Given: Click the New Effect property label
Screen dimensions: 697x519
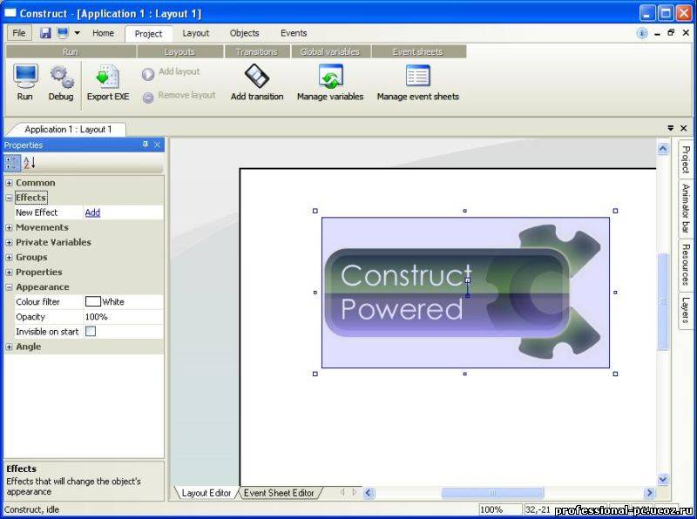Looking at the screenshot, I should (37, 212).
